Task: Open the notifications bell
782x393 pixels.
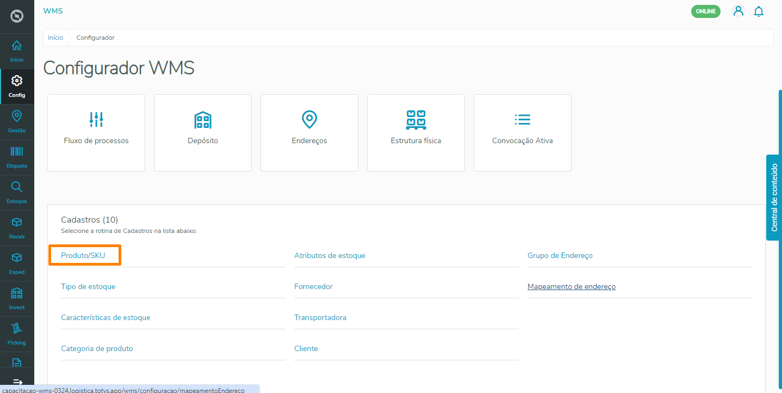Action: 759,11
